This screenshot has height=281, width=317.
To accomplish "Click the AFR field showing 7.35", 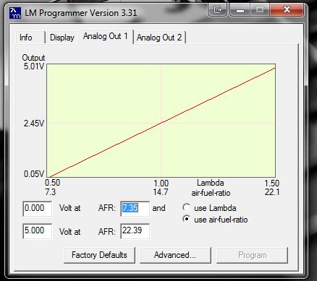I will click(135, 208).
